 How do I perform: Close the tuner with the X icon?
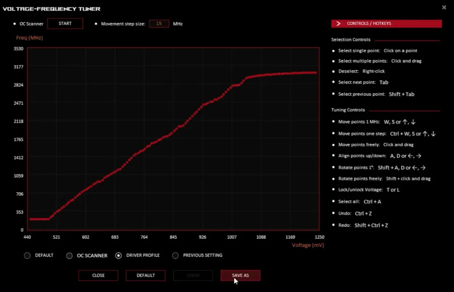coord(444,7)
